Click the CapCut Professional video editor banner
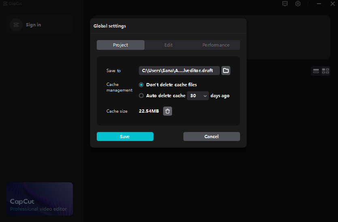This screenshot has width=338, height=222. tap(40, 199)
